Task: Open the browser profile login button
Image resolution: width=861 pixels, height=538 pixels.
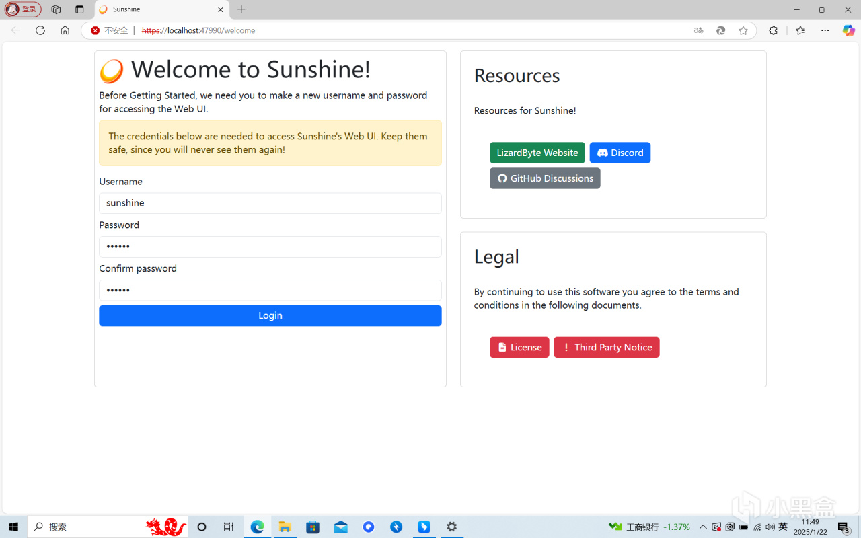Action: tap(24, 9)
